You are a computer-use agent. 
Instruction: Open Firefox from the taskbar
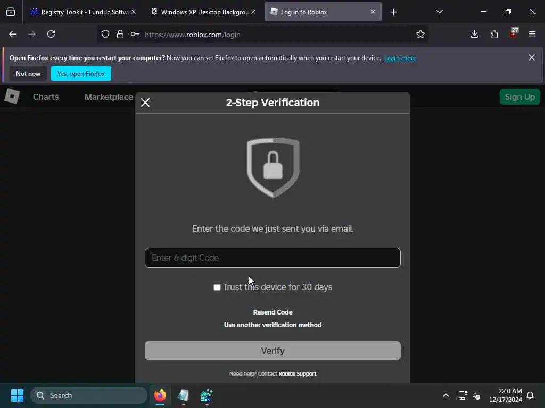[x=160, y=395]
